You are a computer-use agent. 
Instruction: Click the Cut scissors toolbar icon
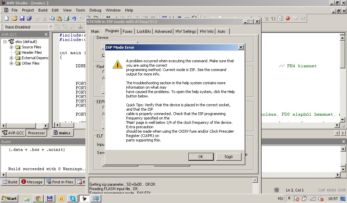[44, 18]
